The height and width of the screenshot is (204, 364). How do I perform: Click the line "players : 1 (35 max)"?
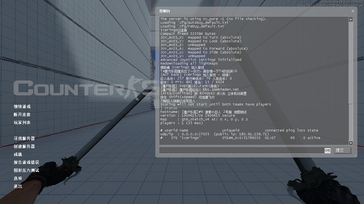[181, 123]
